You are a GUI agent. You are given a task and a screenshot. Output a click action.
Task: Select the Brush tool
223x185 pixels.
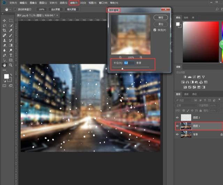11,35
